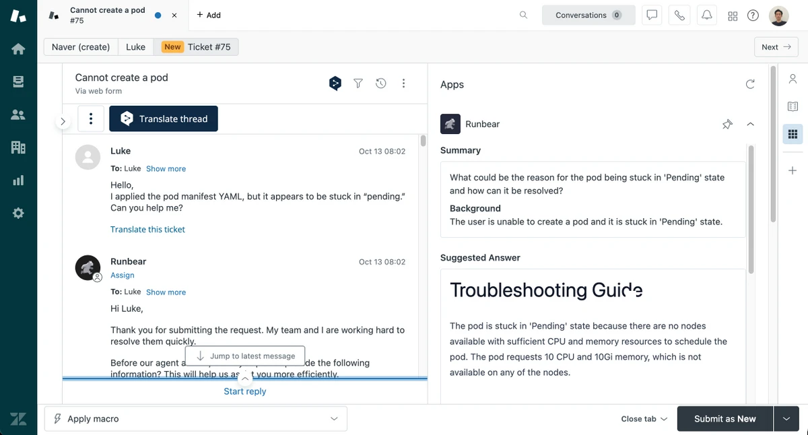Open Organizations icon in the left sidebar

18,147
